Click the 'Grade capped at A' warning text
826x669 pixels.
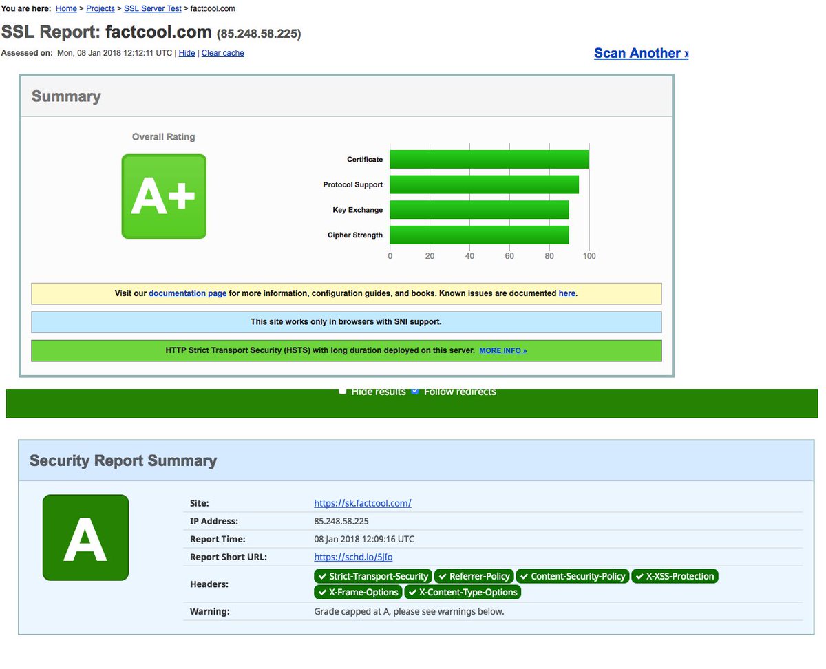click(409, 611)
